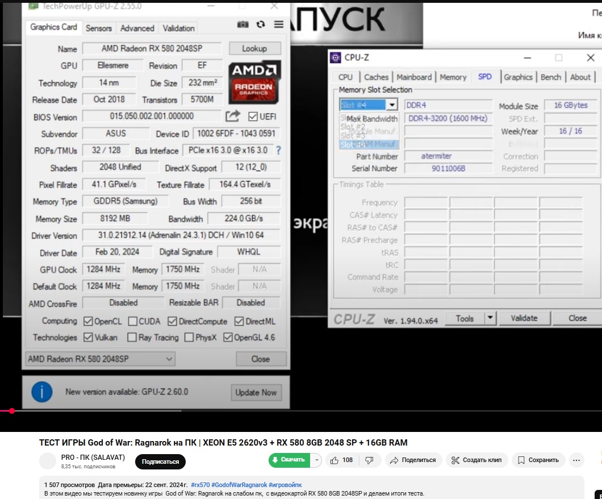
Task: Click the GPU-Z Close button
Action: pyautogui.click(x=261, y=359)
